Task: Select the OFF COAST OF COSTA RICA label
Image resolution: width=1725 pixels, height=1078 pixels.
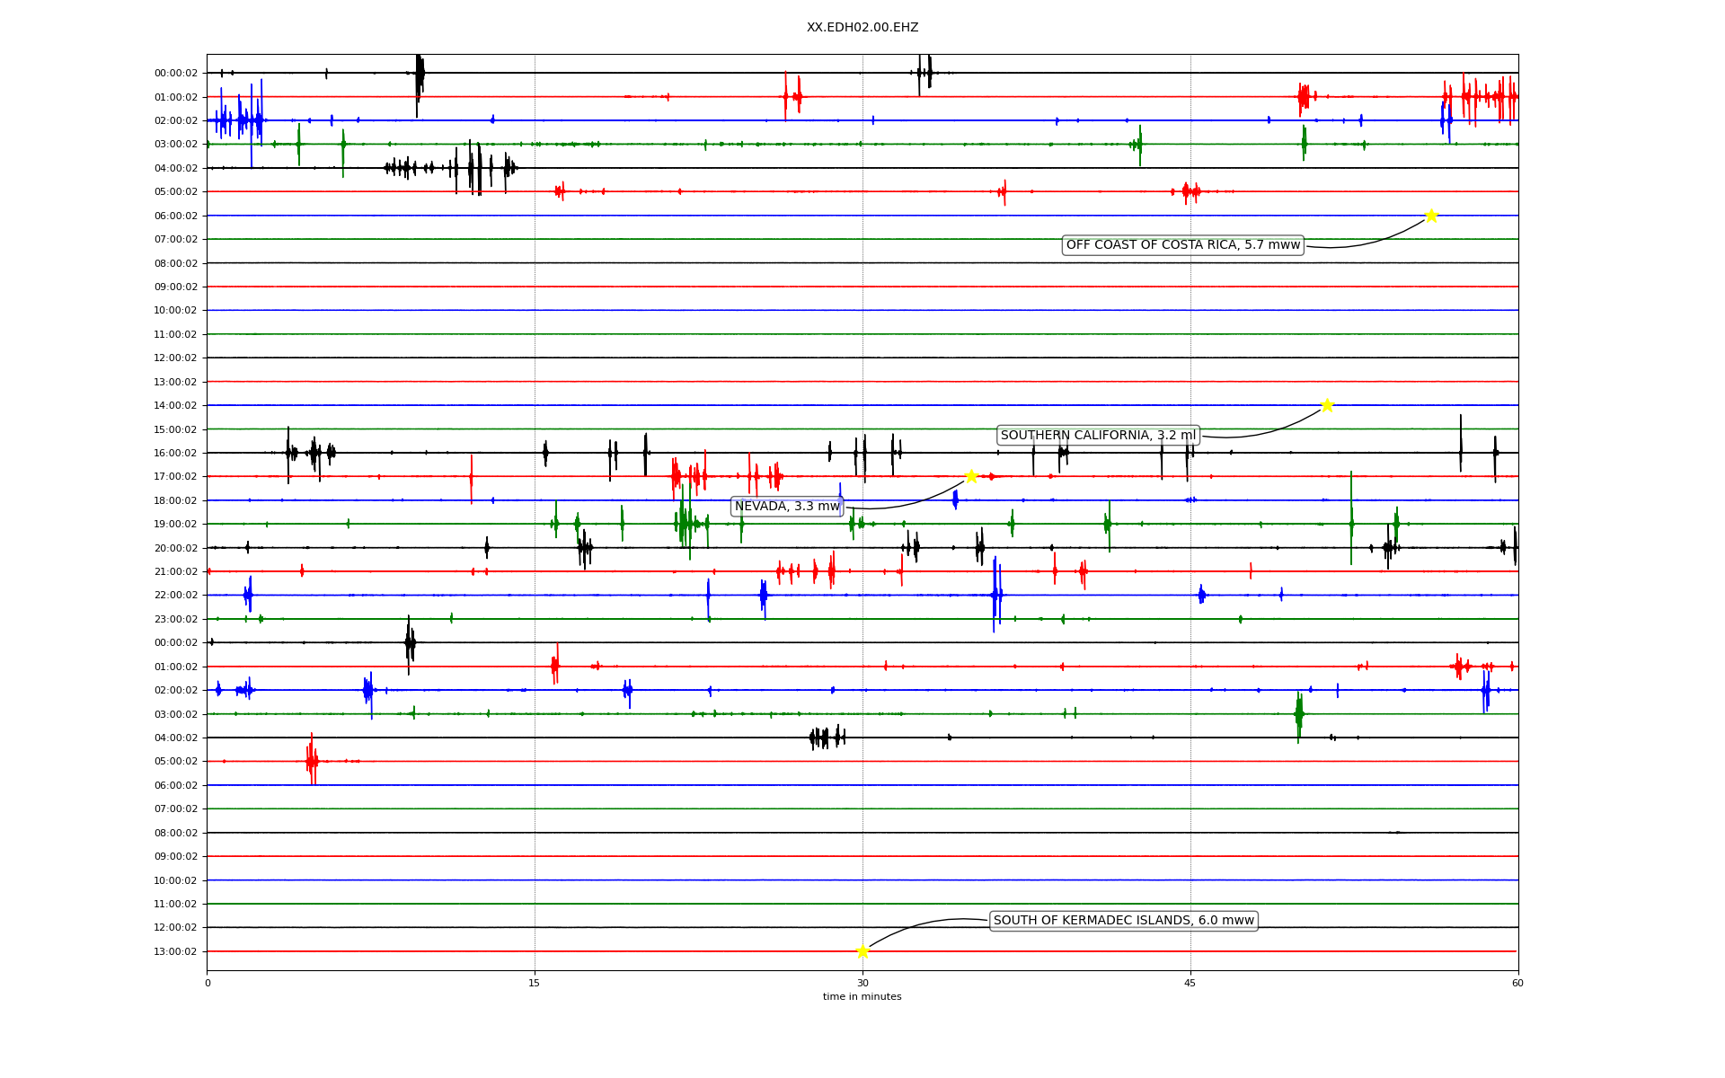Action: [x=1182, y=245]
